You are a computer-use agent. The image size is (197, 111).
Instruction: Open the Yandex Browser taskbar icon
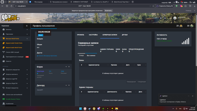[x=85, y=109]
